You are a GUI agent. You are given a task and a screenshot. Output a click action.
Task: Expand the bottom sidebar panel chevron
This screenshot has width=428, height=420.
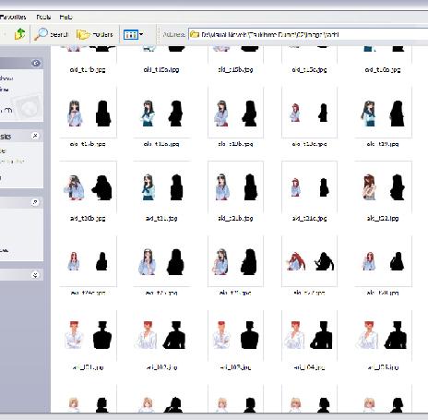(x=35, y=275)
